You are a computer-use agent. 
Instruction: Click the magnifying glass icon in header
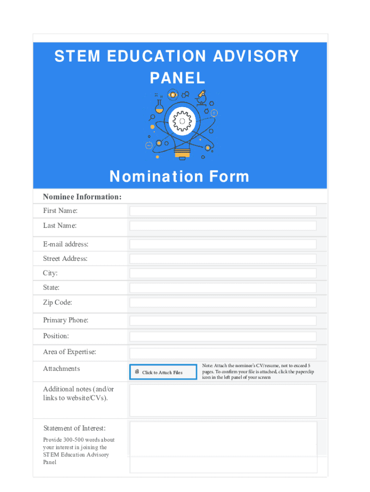click(x=152, y=117)
